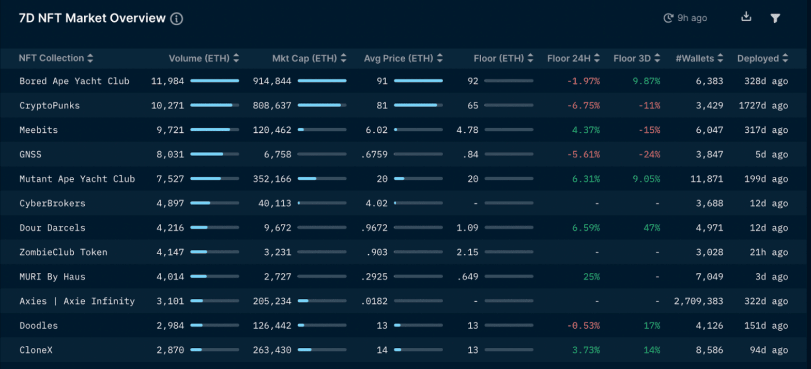The height and width of the screenshot is (369, 811).
Task: Click the download icon
Action: coord(746,17)
